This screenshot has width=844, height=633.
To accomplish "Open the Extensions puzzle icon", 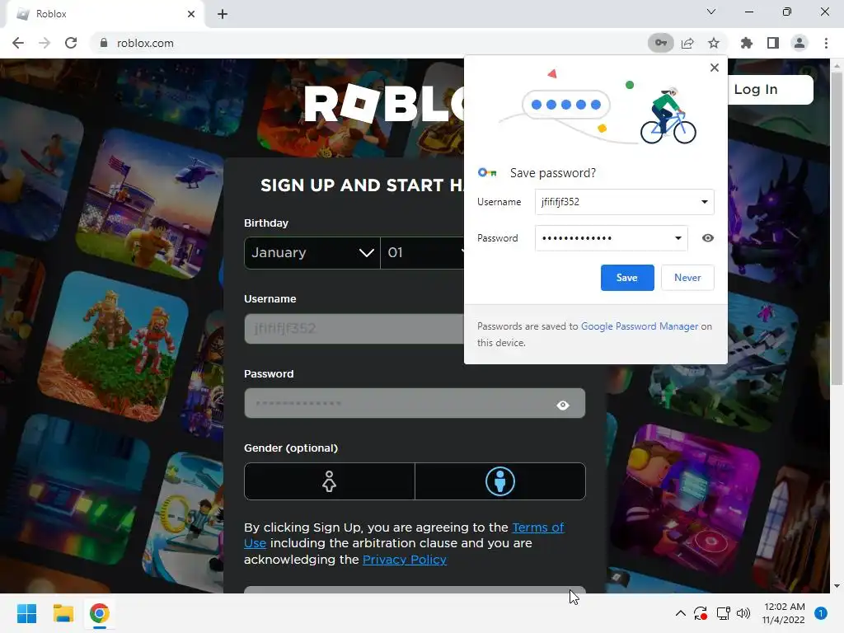I will pyautogui.click(x=747, y=43).
